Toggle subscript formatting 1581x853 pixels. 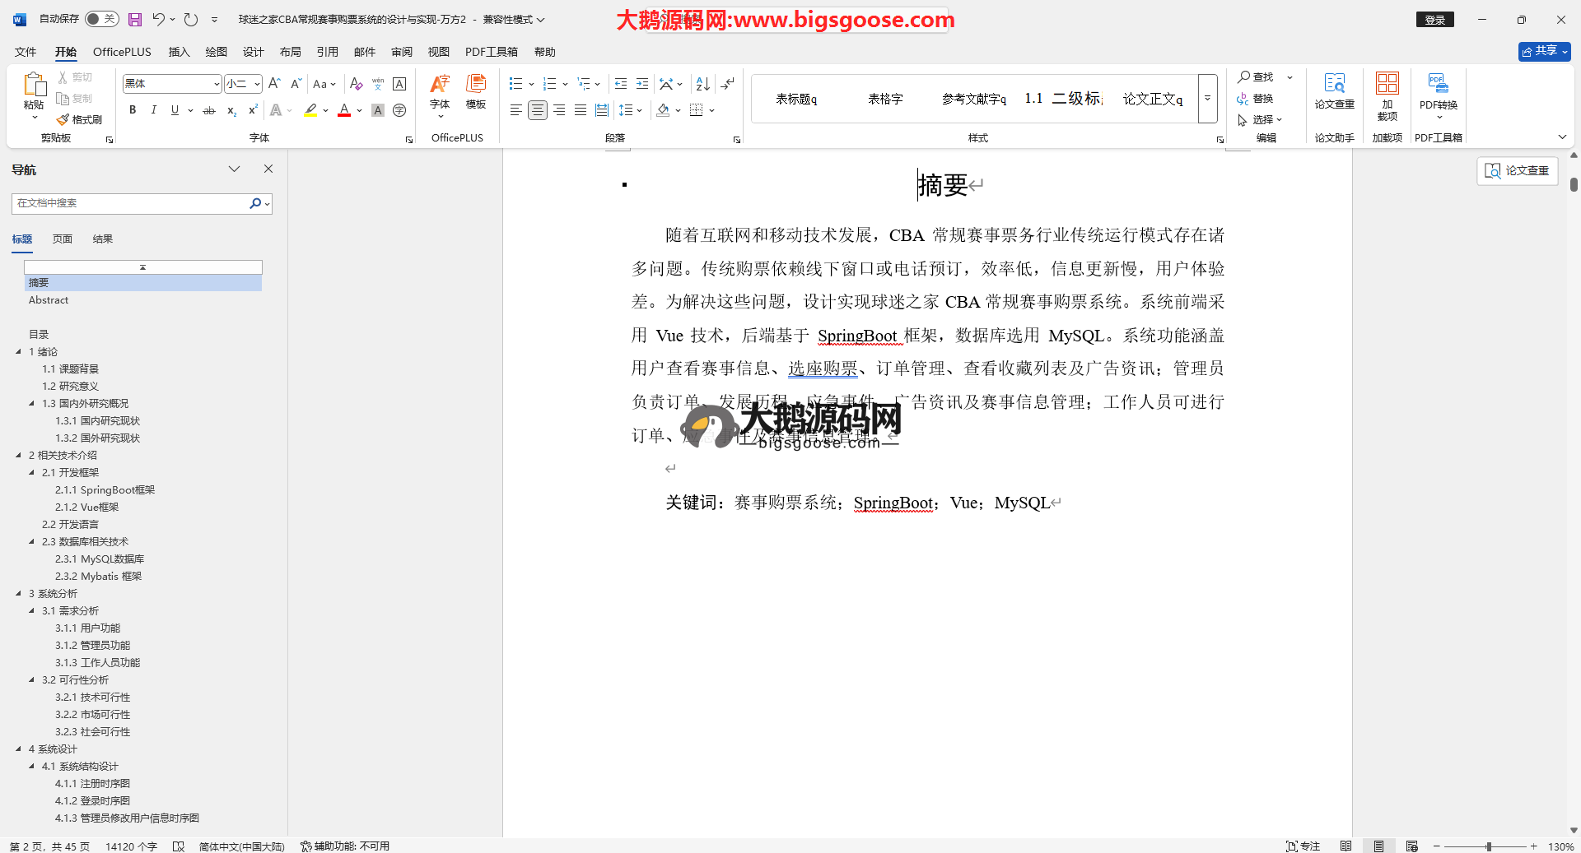click(x=231, y=110)
